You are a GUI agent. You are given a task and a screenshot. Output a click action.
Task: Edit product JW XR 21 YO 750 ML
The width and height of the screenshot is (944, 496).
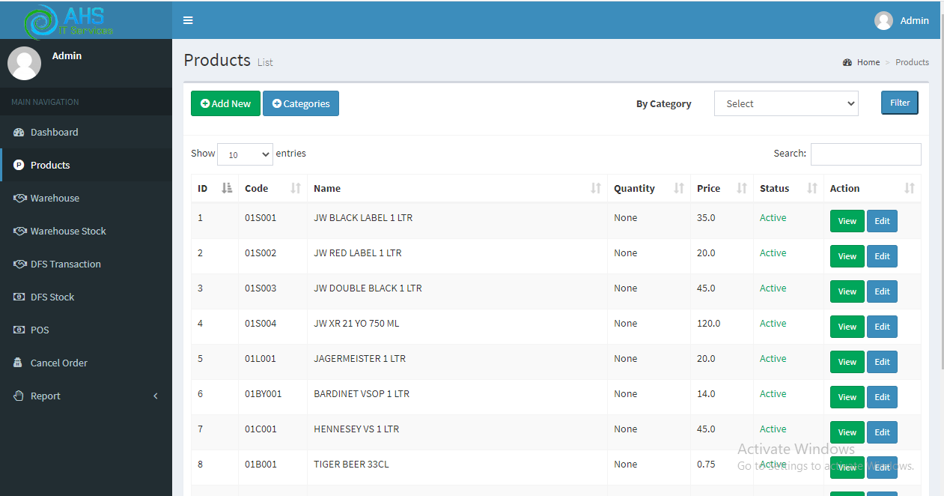point(882,327)
